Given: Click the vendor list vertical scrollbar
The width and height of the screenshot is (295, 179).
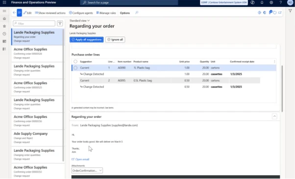Looking at the screenshot, I should pyautogui.click(x=63, y=95).
